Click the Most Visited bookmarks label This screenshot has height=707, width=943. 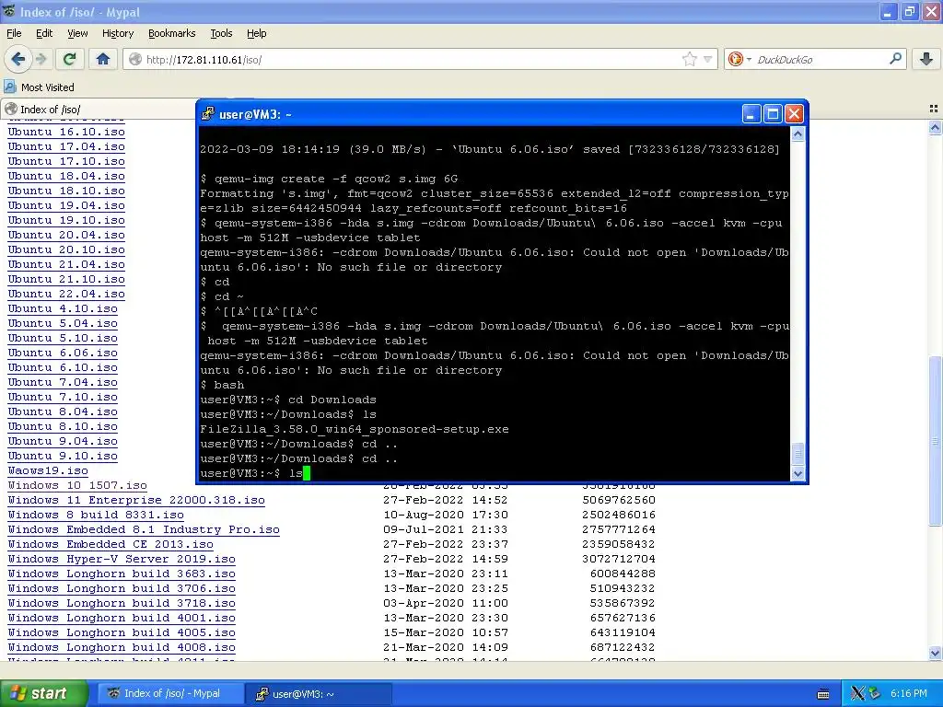48,87
